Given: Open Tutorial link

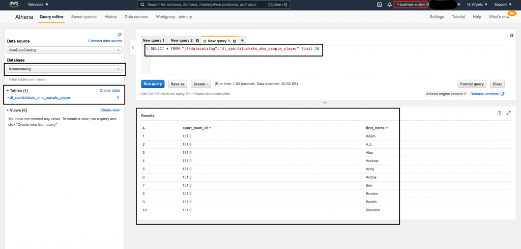Looking at the screenshot, I should [458, 17].
